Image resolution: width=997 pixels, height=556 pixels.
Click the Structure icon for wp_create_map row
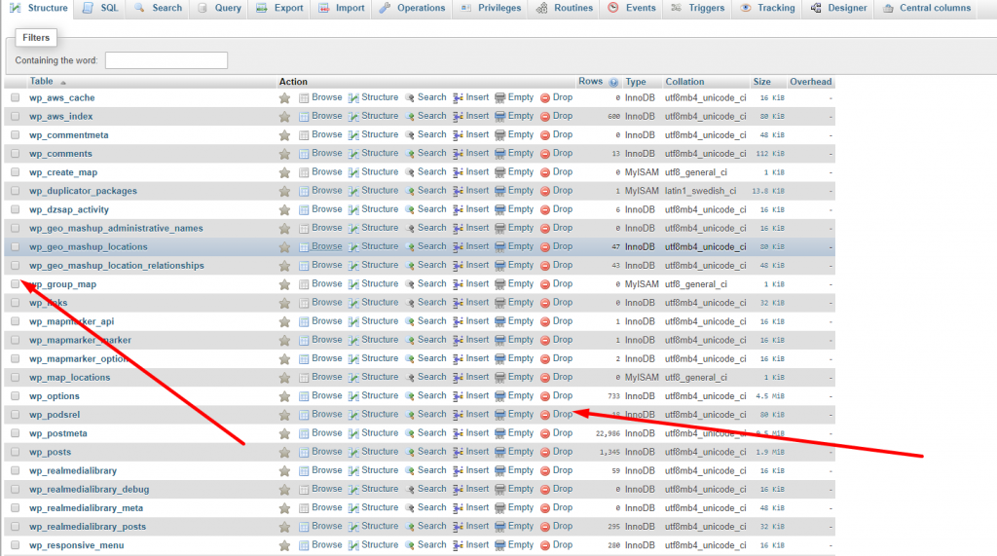354,172
